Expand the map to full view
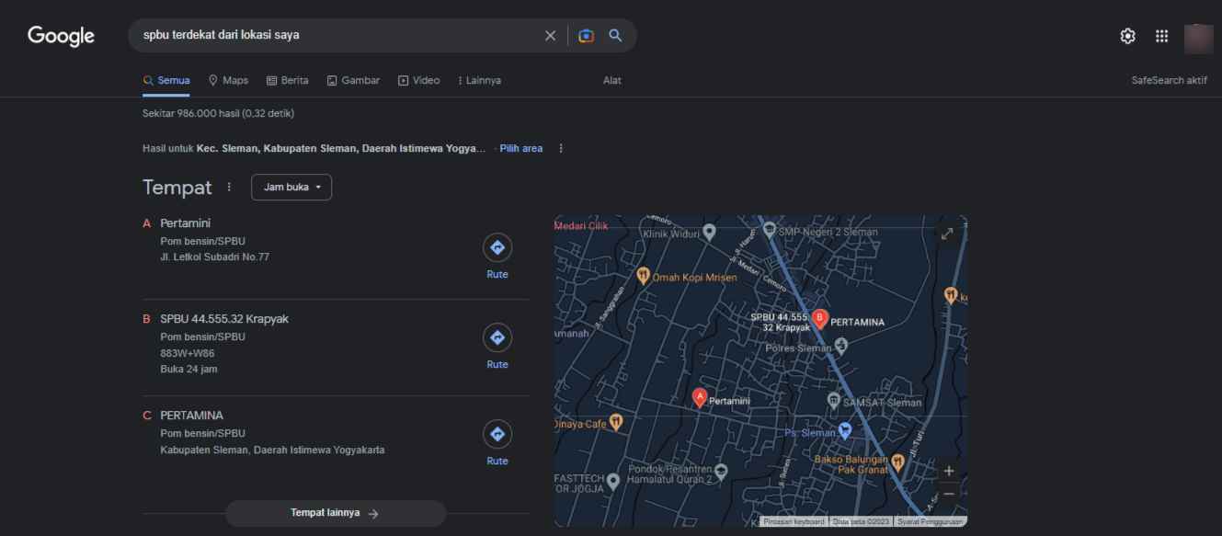The height and width of the screenshot is (536, 1222). pyautogui.click(x=948, y=234)
